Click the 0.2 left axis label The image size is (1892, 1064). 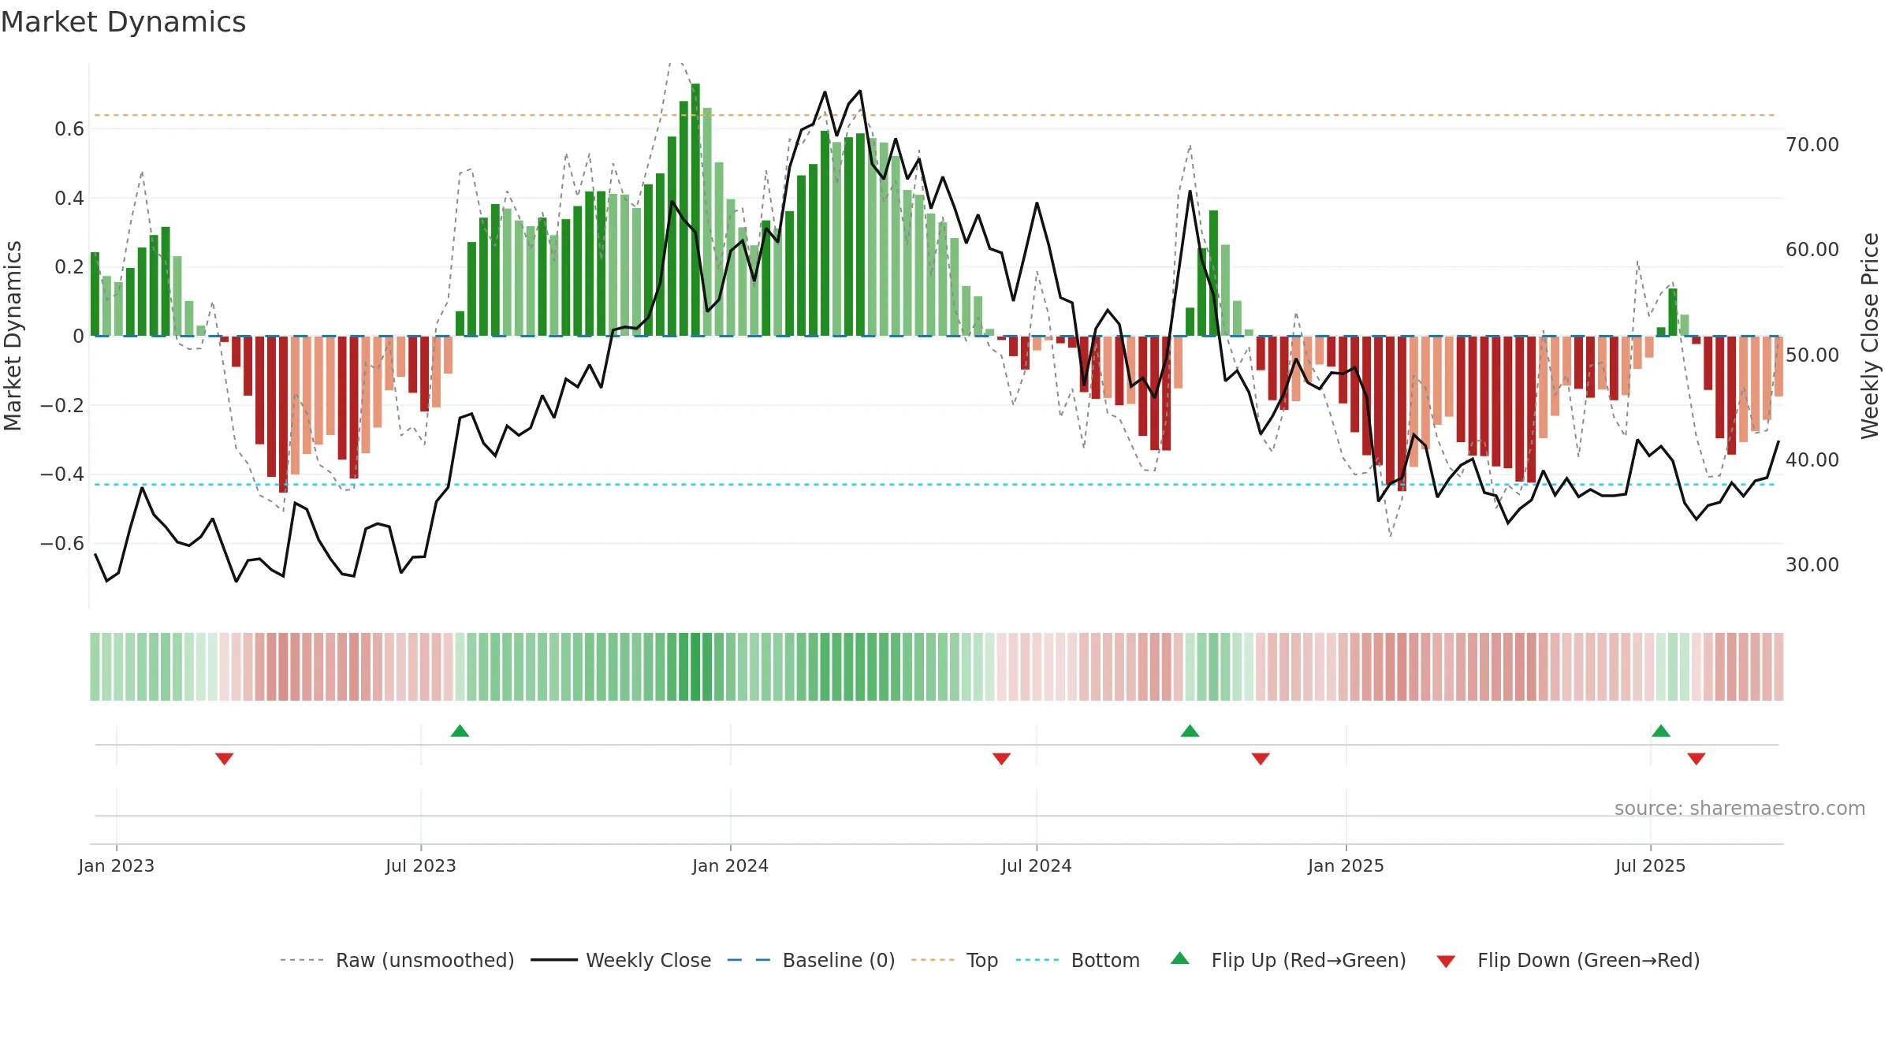click(69, 267)
